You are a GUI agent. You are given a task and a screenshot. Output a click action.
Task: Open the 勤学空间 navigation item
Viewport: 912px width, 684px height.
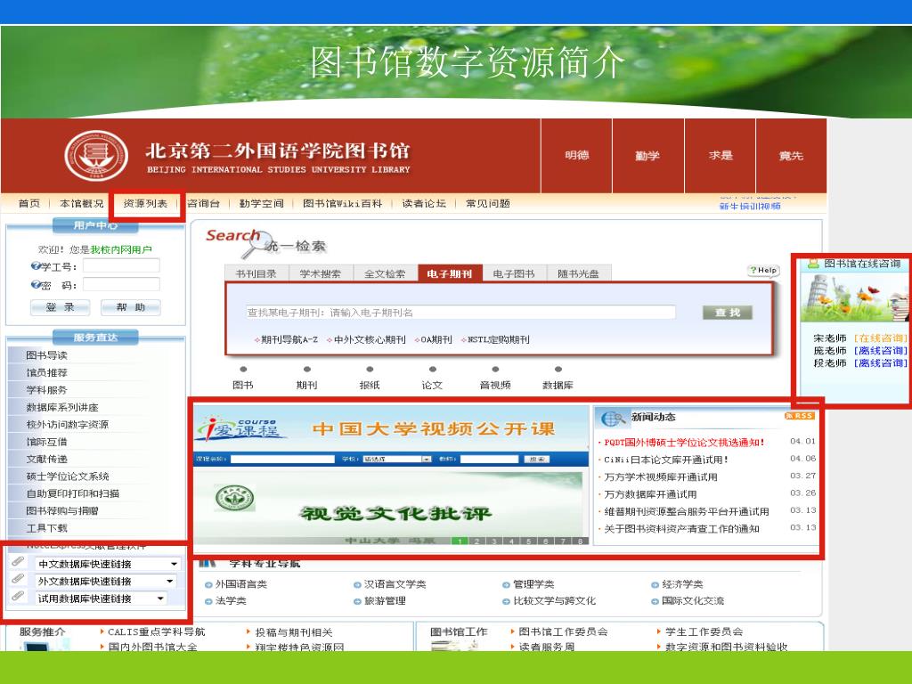[x=262, y=204]
